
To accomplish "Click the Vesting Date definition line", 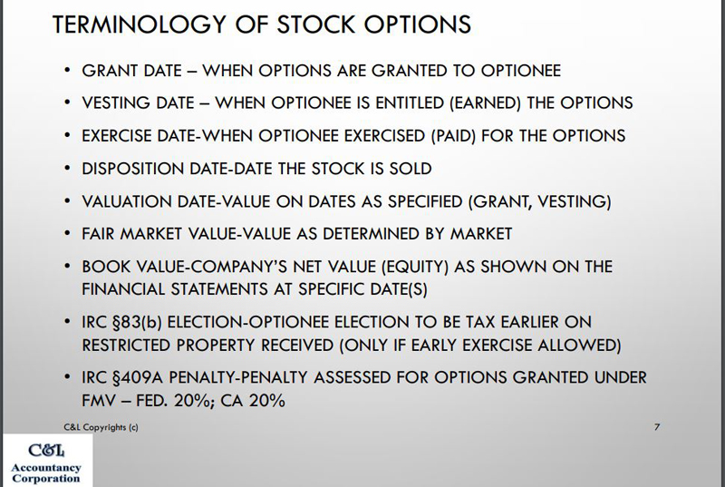I will click(x=357, y=102).
